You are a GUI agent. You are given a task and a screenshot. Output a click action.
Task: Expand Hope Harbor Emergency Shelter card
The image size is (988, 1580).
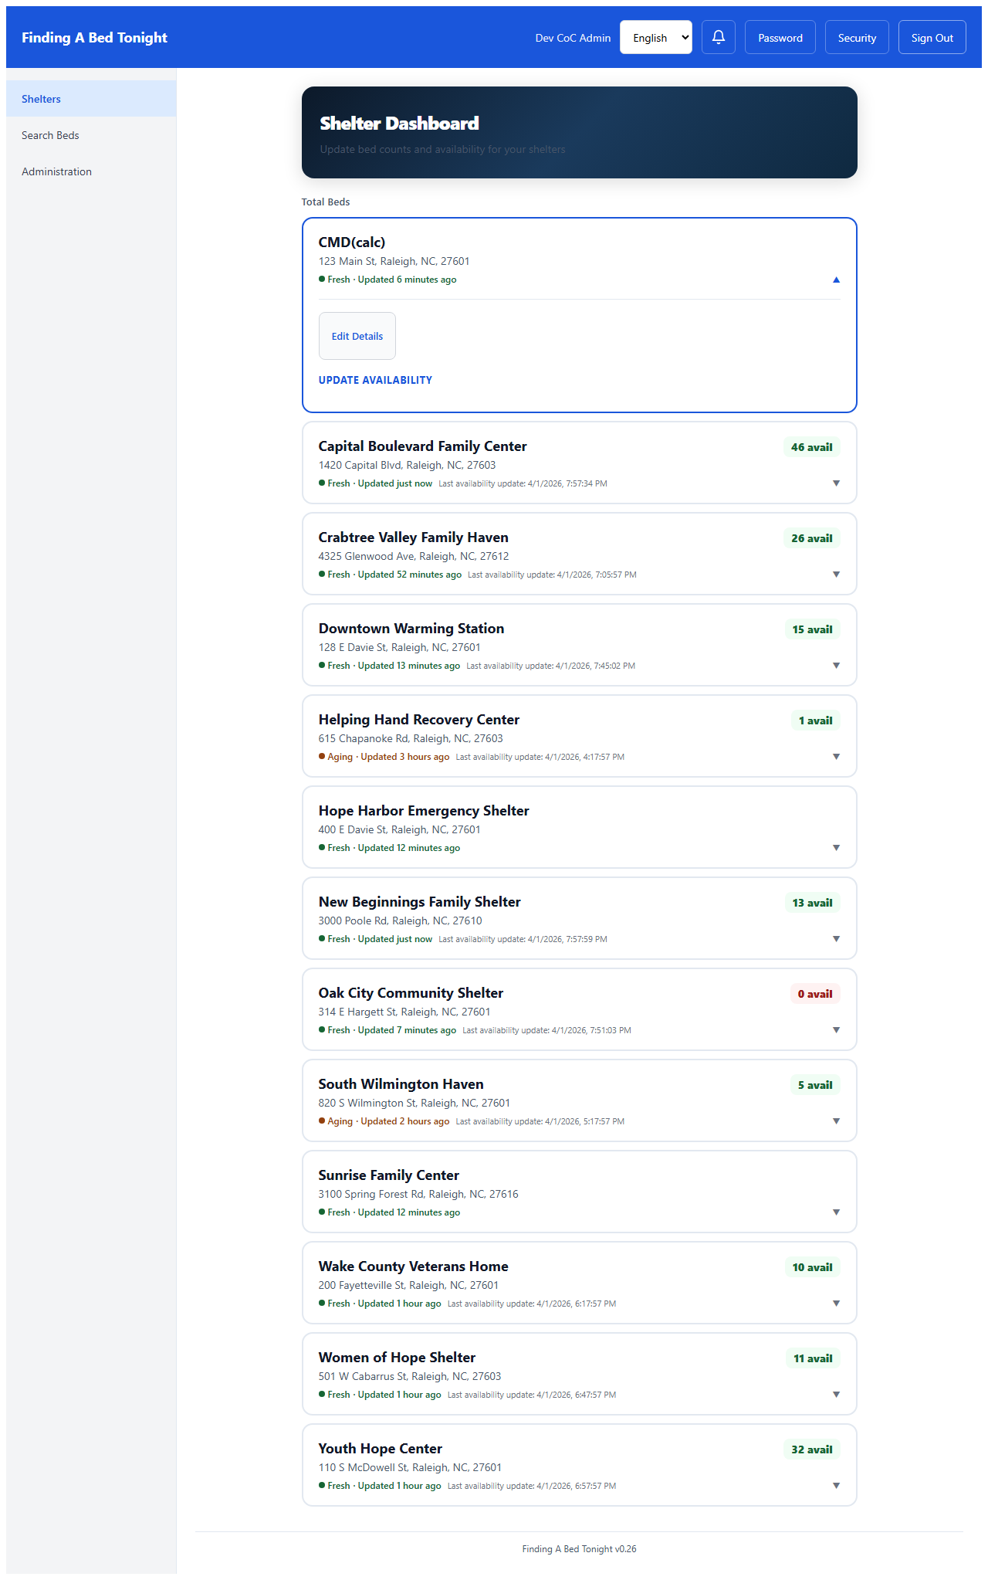point(836,848)
